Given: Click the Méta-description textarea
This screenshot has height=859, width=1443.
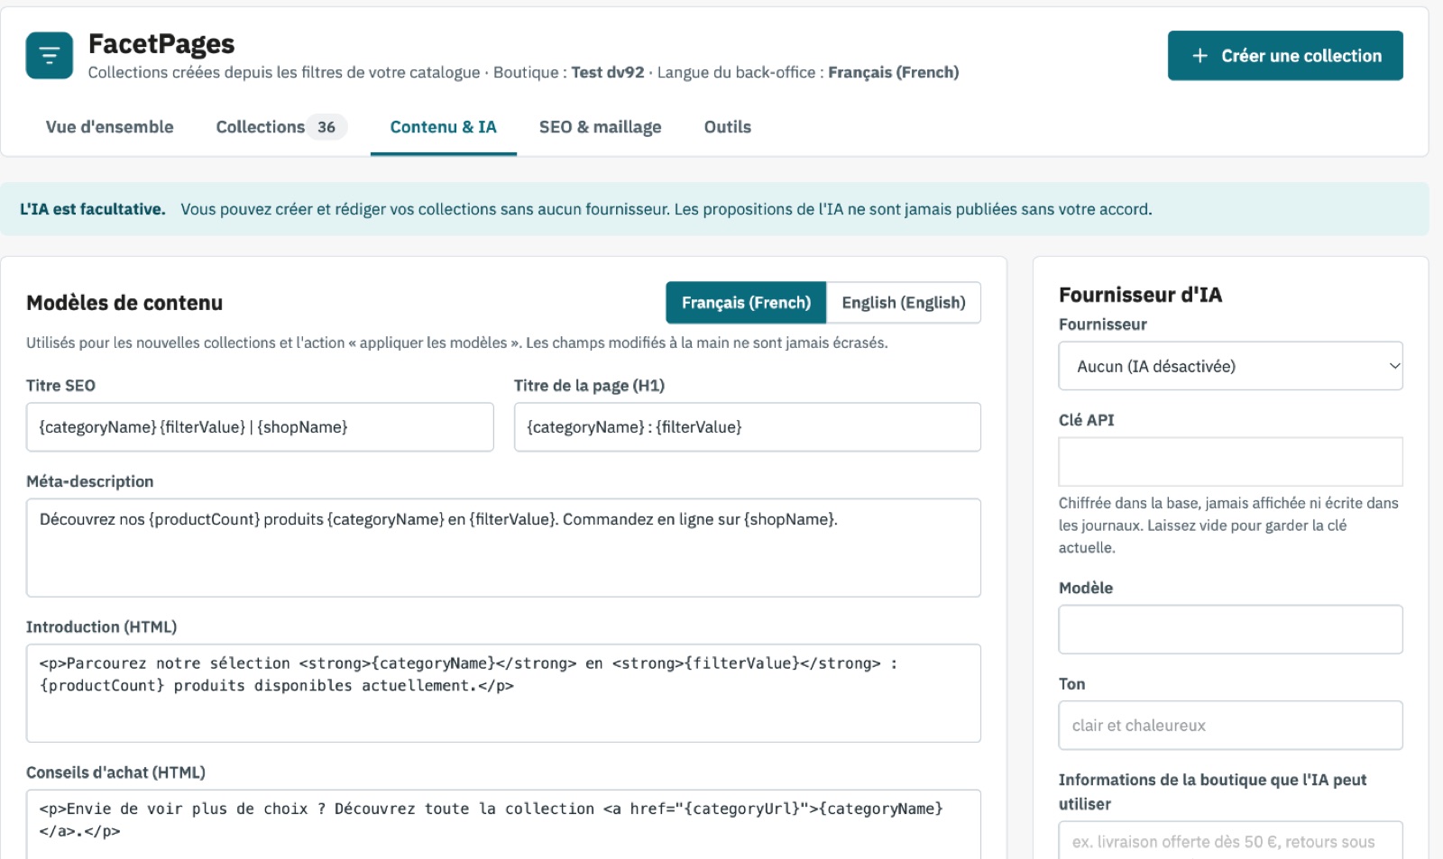Looking at the screenshot, I should point(503,548).
